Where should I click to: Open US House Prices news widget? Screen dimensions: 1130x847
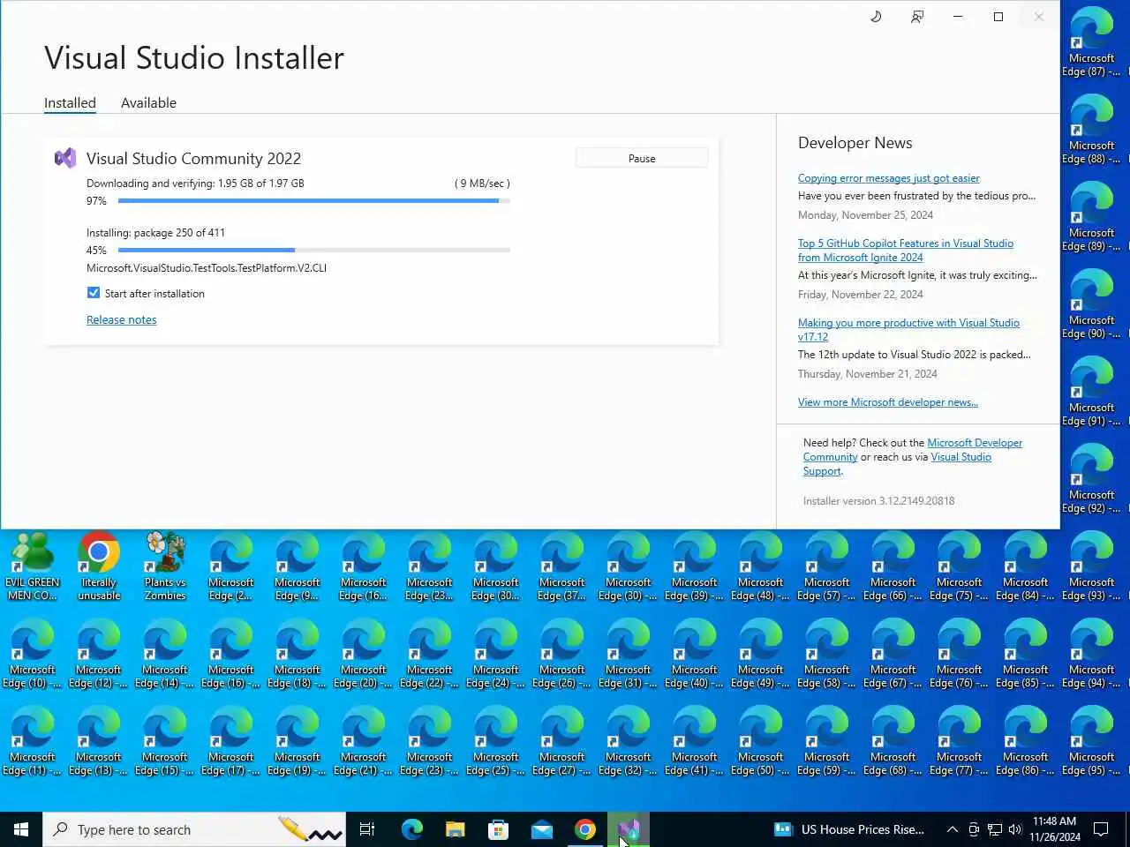pyautogui.click(x=849, y=829)
